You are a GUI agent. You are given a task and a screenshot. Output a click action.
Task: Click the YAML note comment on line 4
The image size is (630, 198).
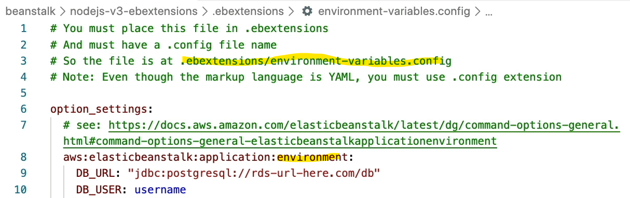[x=306, y=77]
